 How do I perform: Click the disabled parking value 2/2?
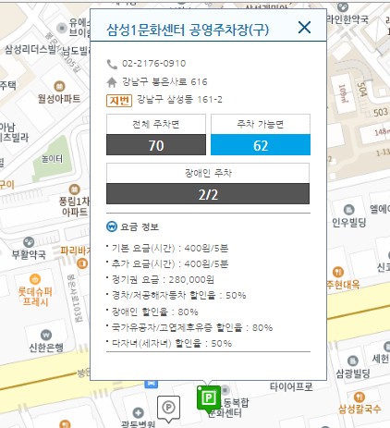pyautogui.click(x=208, y=194)
